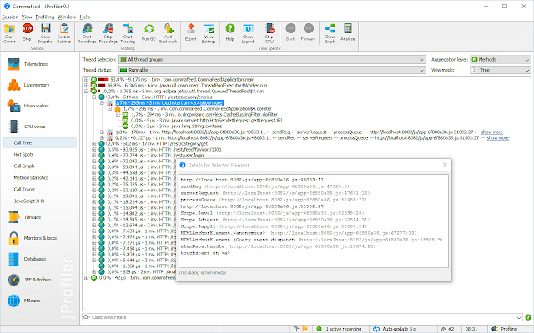Click the status bar flag bookmark icon
Screen dimensions: 534x333
coord(305,329)
